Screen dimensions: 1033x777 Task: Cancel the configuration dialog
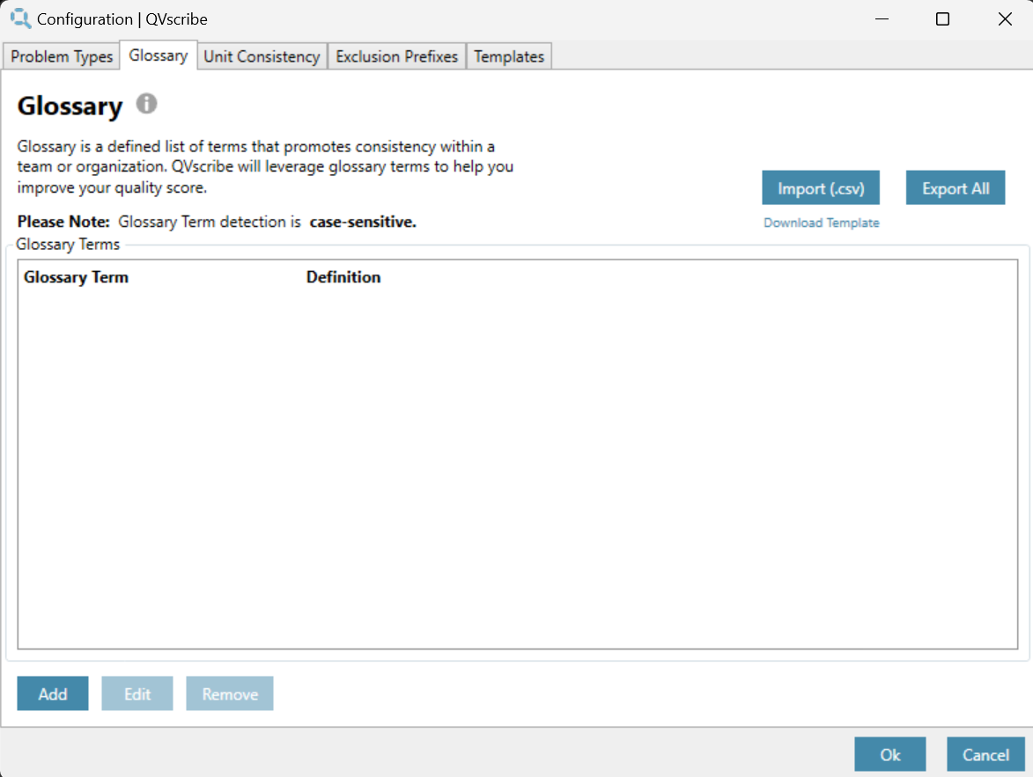coord(985,755)
